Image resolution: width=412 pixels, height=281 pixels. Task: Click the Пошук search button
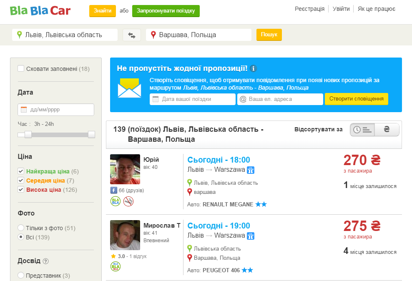pyautogui.click(x=269, y=35)
